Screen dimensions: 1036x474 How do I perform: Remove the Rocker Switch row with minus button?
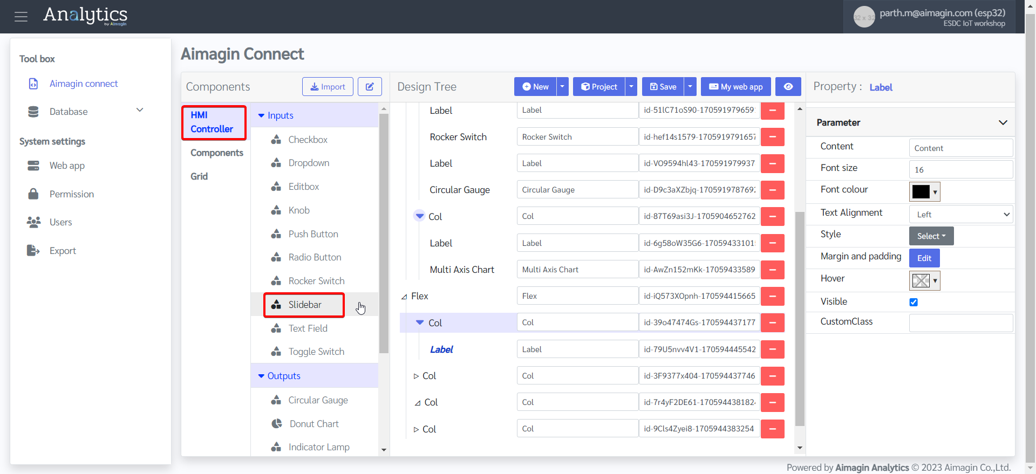pyautogui.click(x=773, y=137)
